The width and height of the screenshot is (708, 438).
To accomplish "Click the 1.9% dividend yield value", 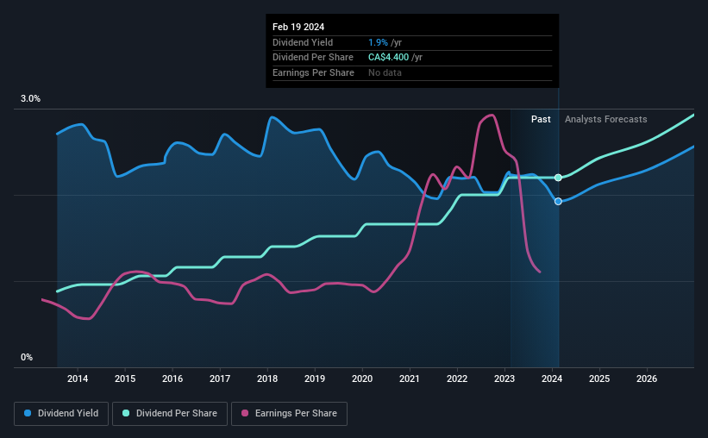I will click(378, 42).
